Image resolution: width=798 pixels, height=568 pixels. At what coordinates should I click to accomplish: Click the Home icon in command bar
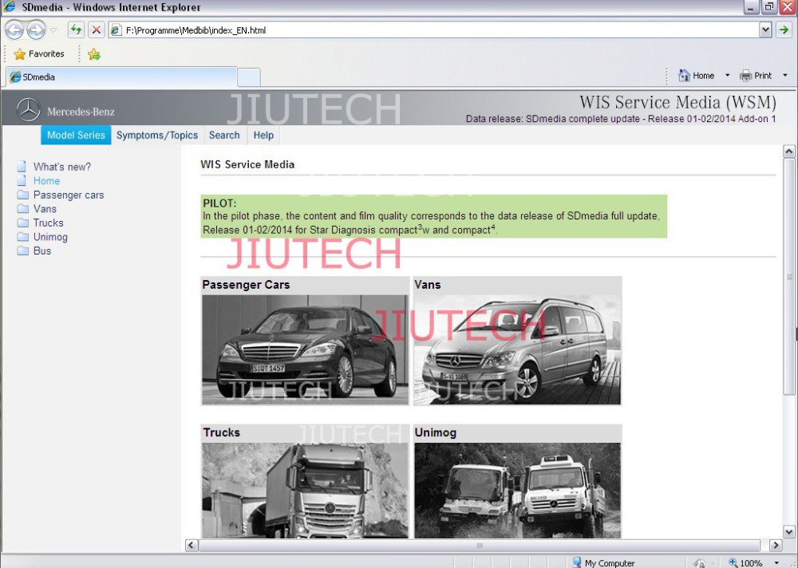coord(685,76)
